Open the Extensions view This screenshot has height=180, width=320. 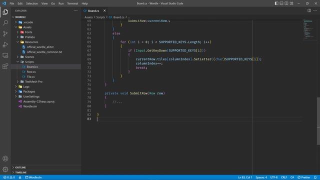coord(5,66)
